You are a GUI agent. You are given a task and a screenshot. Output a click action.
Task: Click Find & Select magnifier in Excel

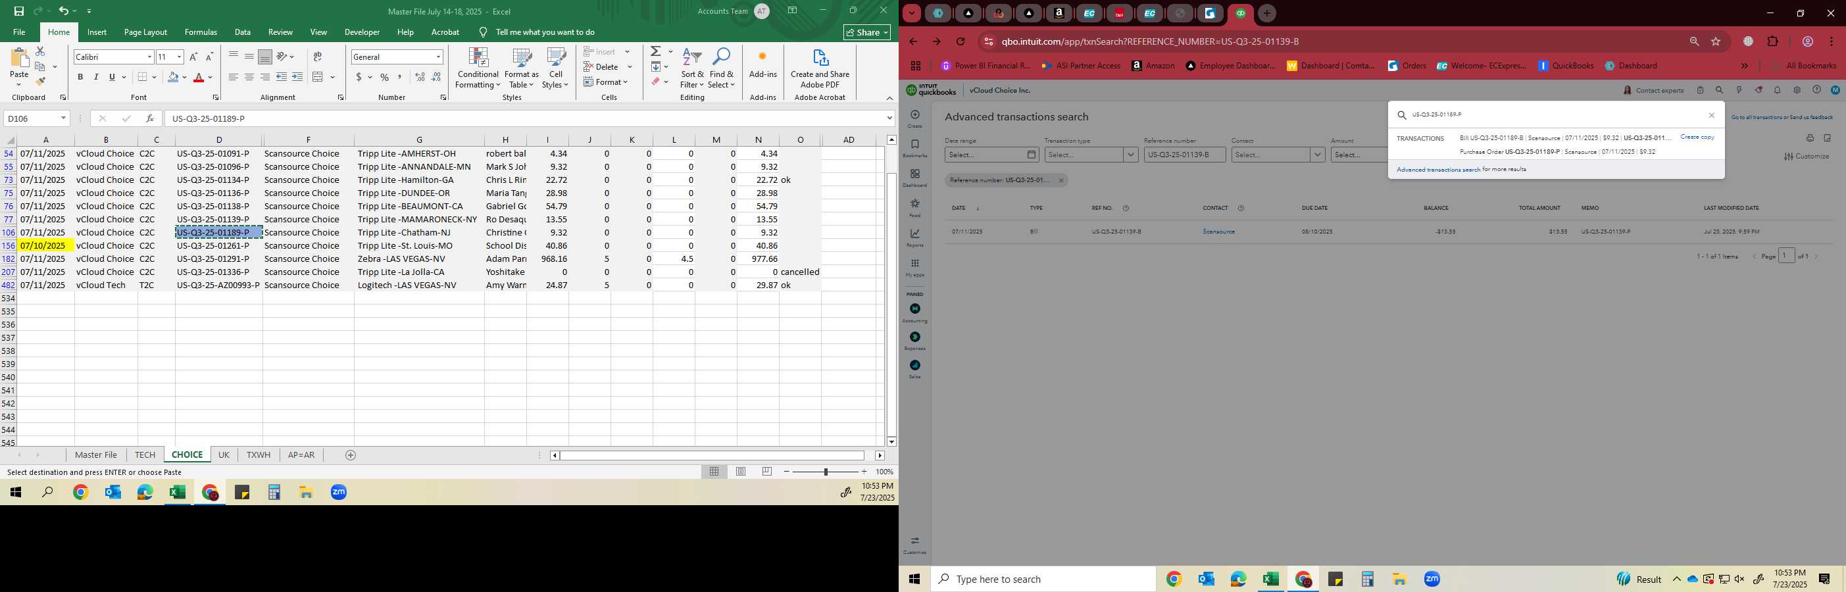pyautogui.click(x=722, y=69)
